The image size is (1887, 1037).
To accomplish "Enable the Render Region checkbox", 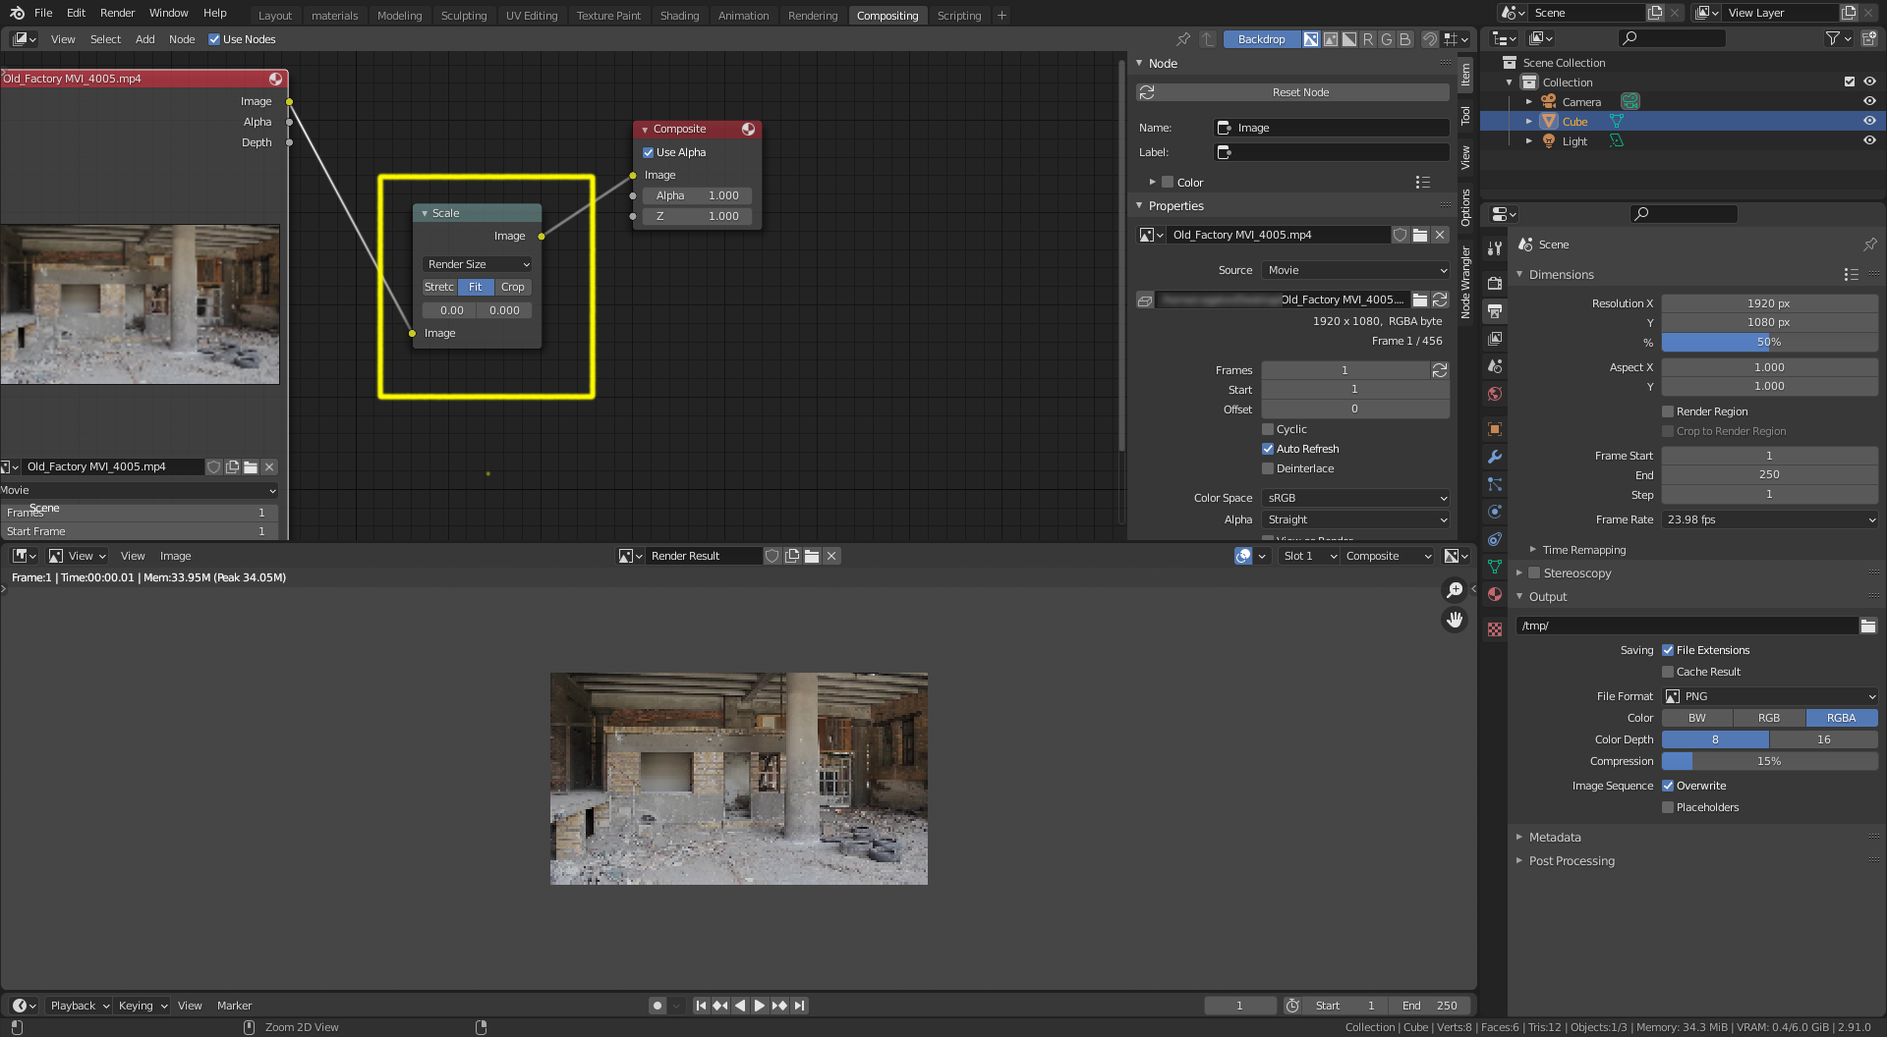I will [x=1668, y=411].
